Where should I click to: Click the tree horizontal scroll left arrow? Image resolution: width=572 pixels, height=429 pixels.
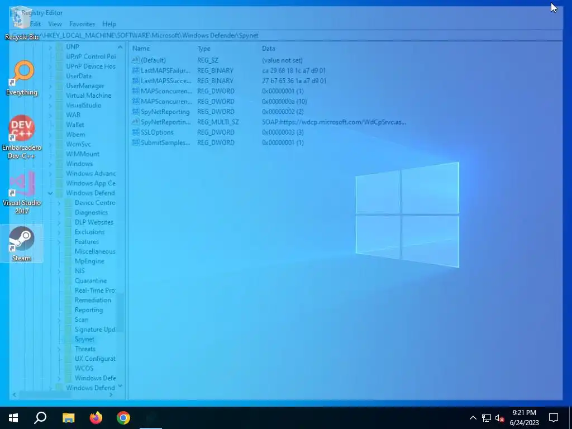(14, 395)
